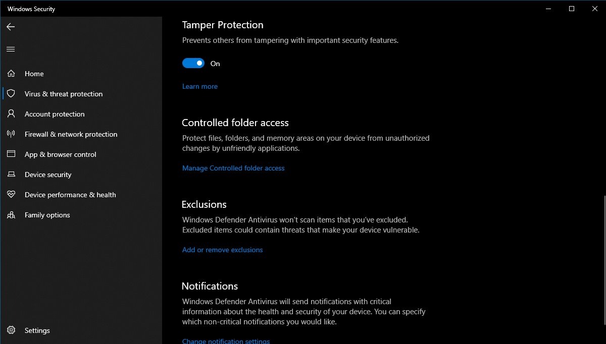Click the Home house icon
The image size is (606, 344).
pos(11,74)
